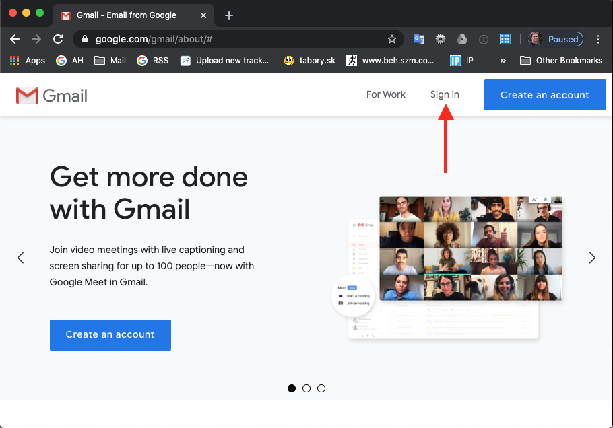
Task: Click the Sign in link
Action: click(x=445, y=95)
